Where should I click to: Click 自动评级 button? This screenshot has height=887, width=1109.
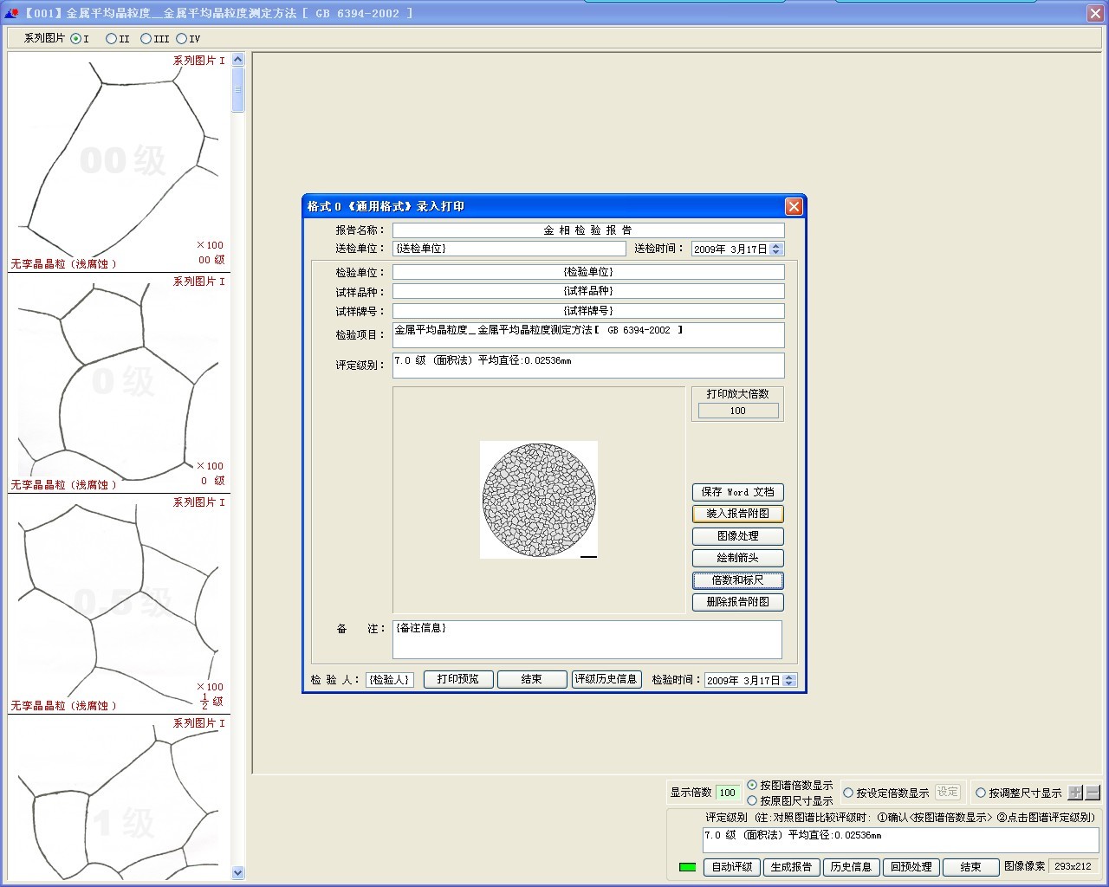pyautogui.click(x=732, y=867)
